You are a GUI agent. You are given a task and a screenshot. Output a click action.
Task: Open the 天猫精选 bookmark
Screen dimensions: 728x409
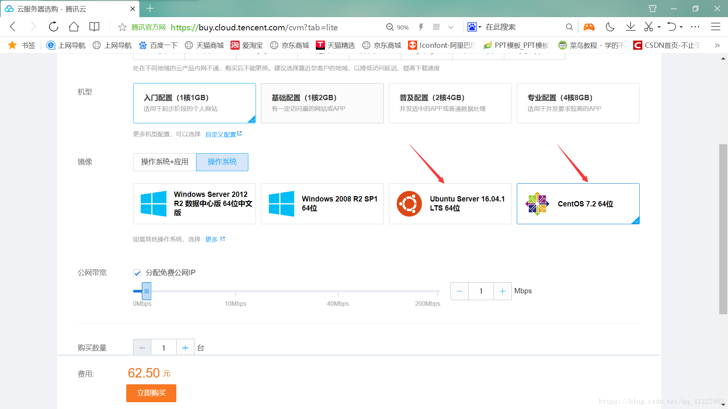[x=336, y=45]
